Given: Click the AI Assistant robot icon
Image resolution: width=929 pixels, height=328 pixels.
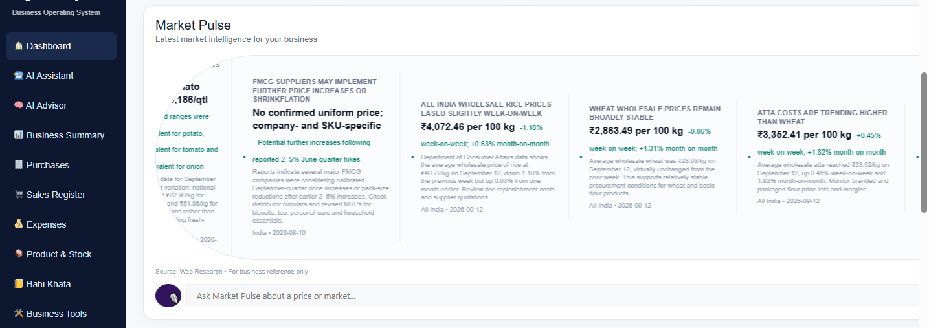Looking at the screenshot, I should click(19, 76).
